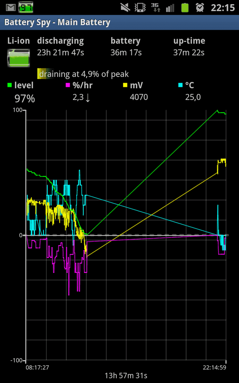Tap the alarm clock status icon

(200, 7)
